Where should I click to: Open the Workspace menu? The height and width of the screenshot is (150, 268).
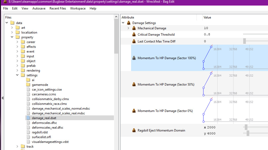pyautogui.click(x=78, y=8)
